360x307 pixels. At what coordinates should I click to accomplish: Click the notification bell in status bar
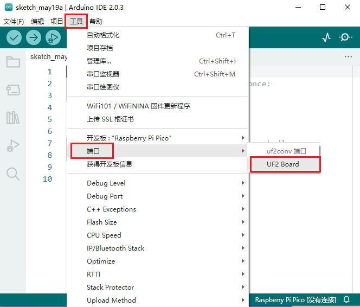346,299
